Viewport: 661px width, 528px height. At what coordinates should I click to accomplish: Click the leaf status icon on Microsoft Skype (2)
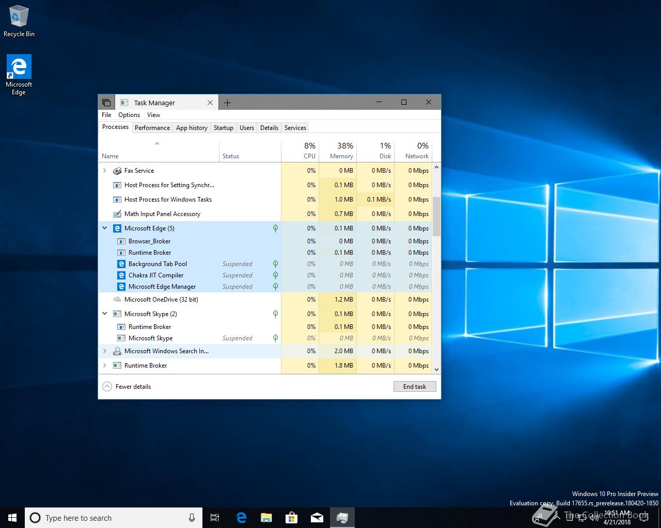point(275,314)
